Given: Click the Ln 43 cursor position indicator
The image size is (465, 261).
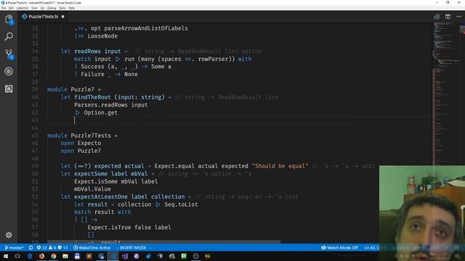Looking at the screenshot, I should click(374, 248).
